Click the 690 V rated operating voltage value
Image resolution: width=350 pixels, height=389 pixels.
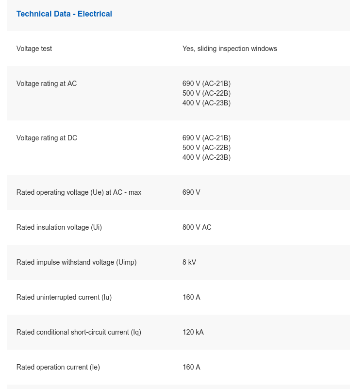(x=191, y=192)
